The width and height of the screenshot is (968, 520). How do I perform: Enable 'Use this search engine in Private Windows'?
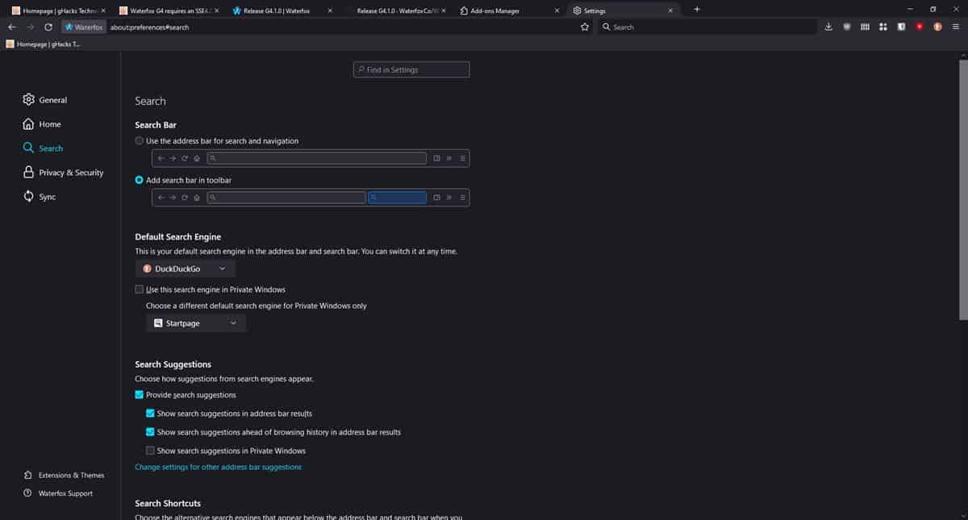tap(140, 289)
